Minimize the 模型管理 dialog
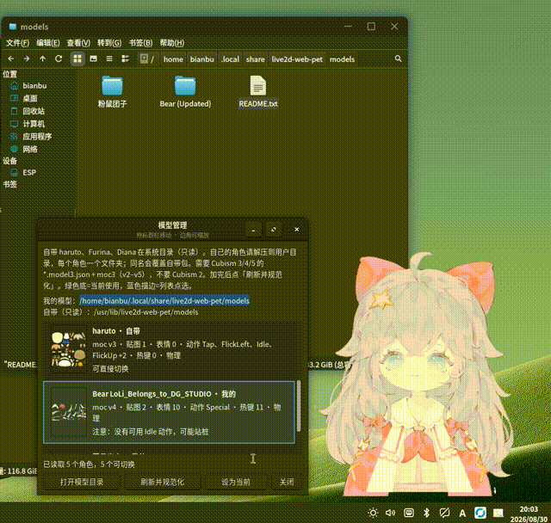 [x=253, y=230]
